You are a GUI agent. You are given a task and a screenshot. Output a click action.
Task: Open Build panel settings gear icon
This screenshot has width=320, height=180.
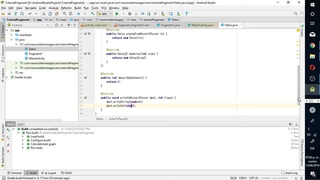point(290,124)
